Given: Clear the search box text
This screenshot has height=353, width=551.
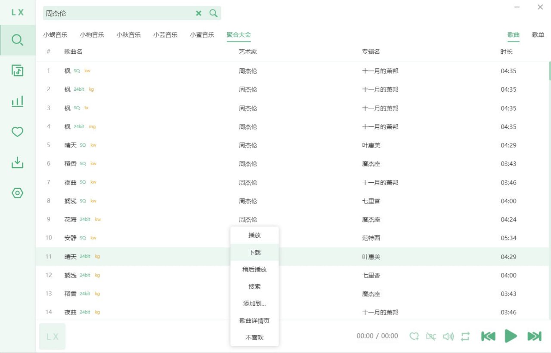Looking at the screenshot, I should coord(198,13).
